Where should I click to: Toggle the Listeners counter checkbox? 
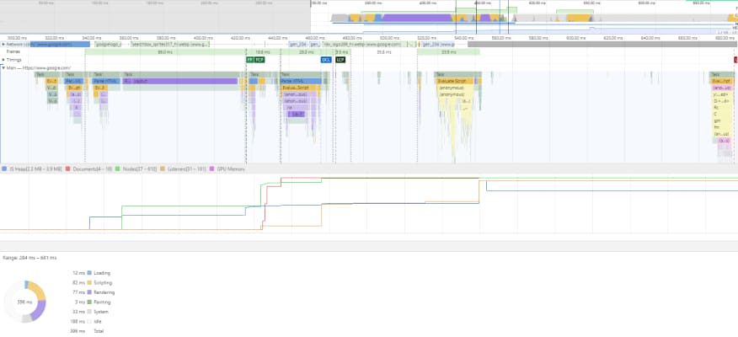coord(163,168)
